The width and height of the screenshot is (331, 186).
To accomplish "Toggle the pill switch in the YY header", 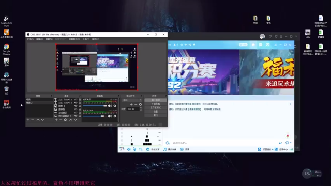I will tap(243, 45).
